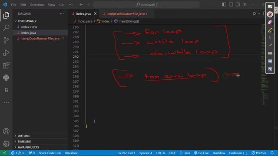Image resolution: width=278 pixels, height=156 pixels.
Task: Open the Extensions view
Action: point(6,65)
